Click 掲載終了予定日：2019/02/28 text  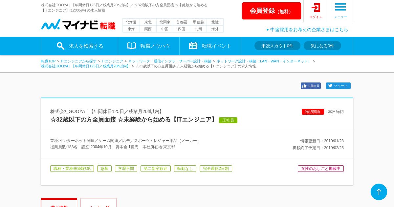318,148
